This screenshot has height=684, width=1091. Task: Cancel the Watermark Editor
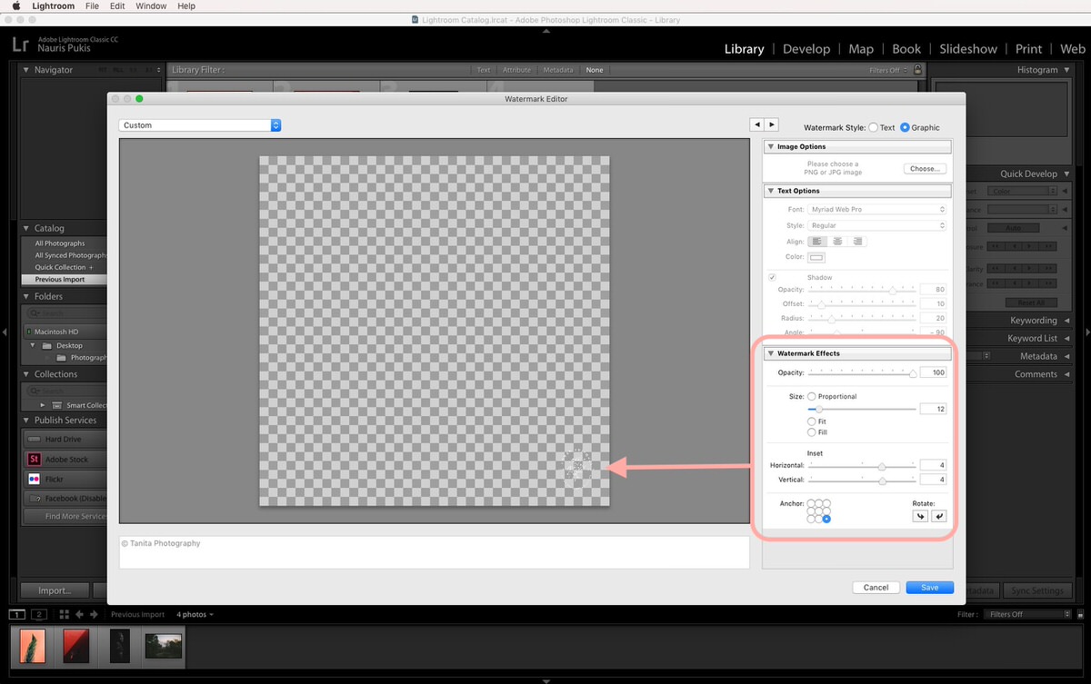876,588
